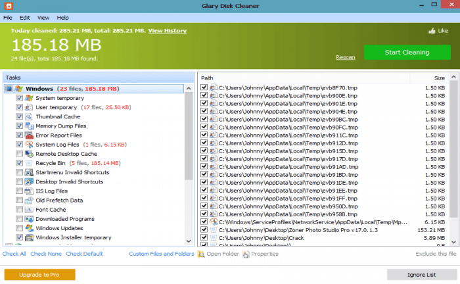Click the Font Cache icon
Screen dimensions: 460x284
tap(29, 209)
